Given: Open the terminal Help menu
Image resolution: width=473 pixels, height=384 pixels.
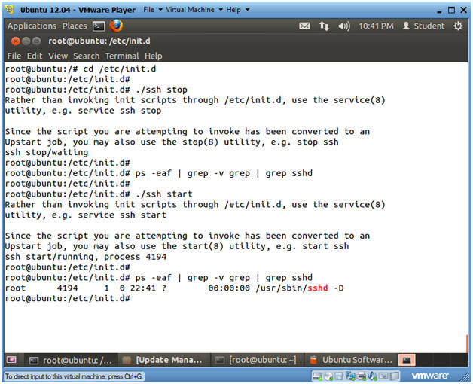Looking at the screenshot, I should point(153,56).
